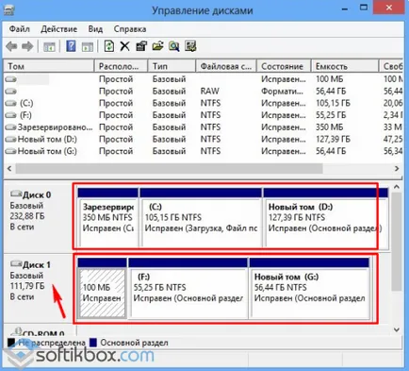Image resolution: width=409 pixels, height=371 pixels.
Task: Click the 350 МБ capacity cell in list
Action: [x=330, y=127]
